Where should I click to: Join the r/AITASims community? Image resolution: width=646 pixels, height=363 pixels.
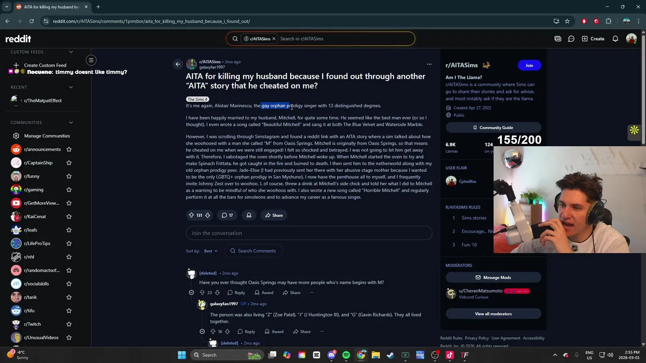point(529,66)
